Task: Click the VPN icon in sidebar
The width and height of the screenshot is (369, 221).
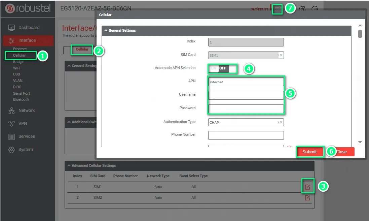Action: pyautogui.click(x=11, y=124)
